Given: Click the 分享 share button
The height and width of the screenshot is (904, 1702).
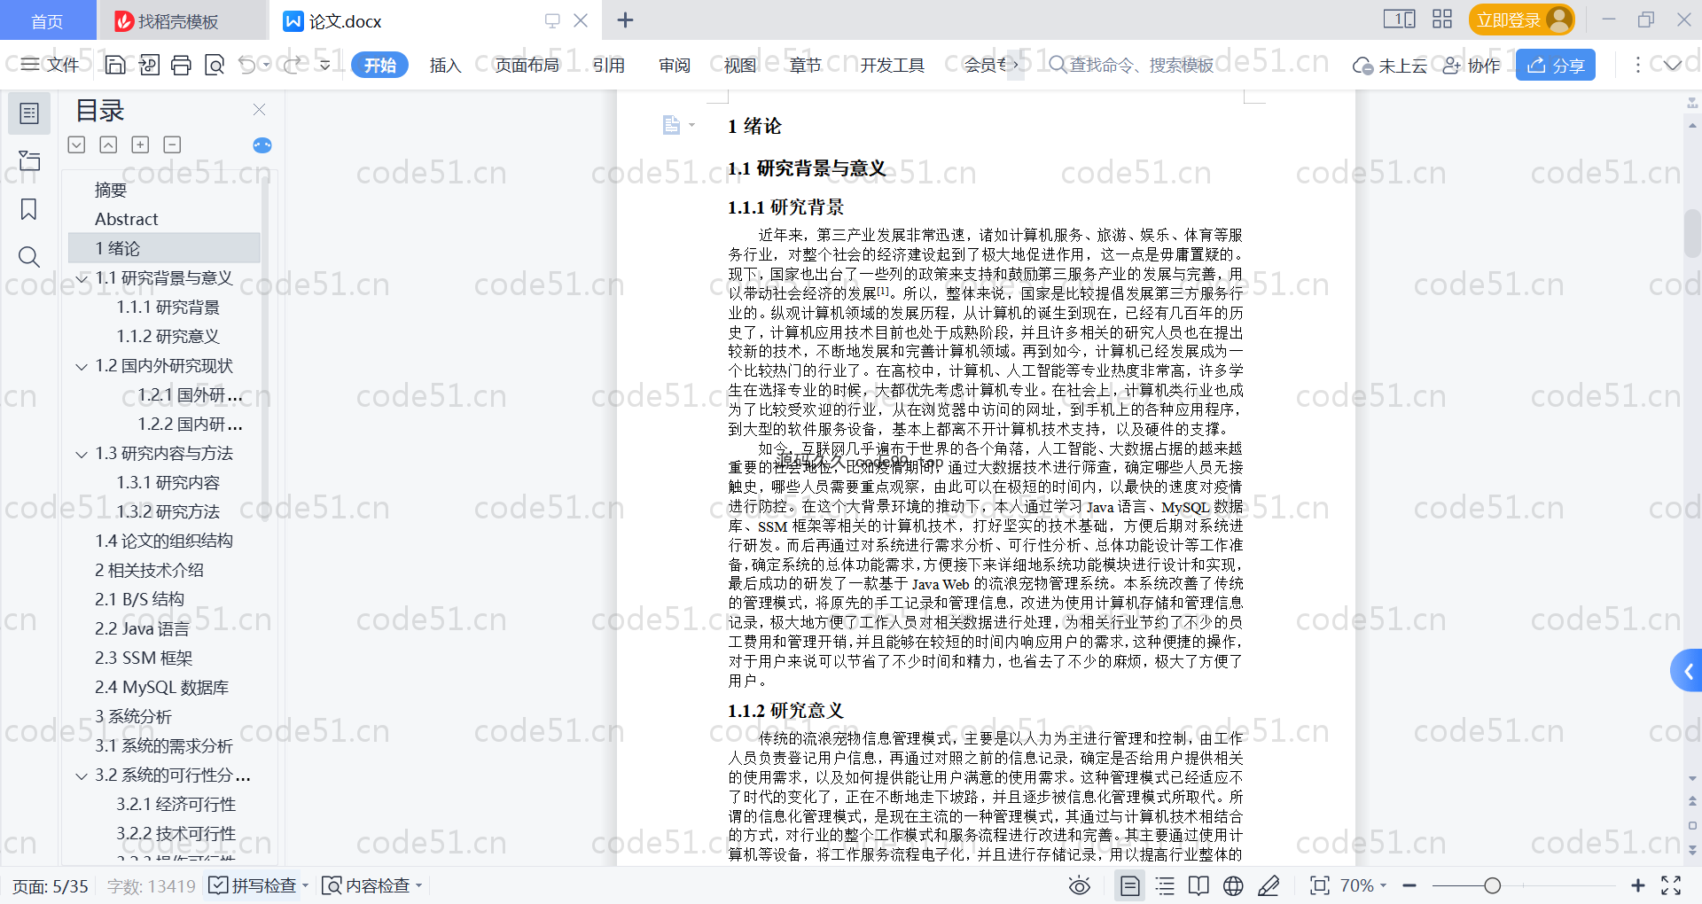Looking at the screenshot, I should point(1556,65).
